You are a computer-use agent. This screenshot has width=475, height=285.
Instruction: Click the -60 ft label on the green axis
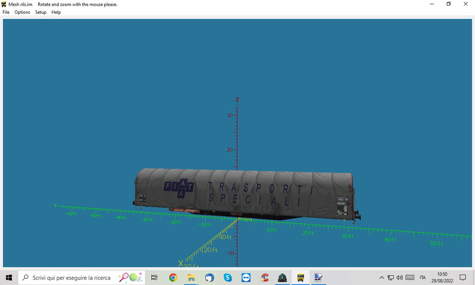(72, 214)
